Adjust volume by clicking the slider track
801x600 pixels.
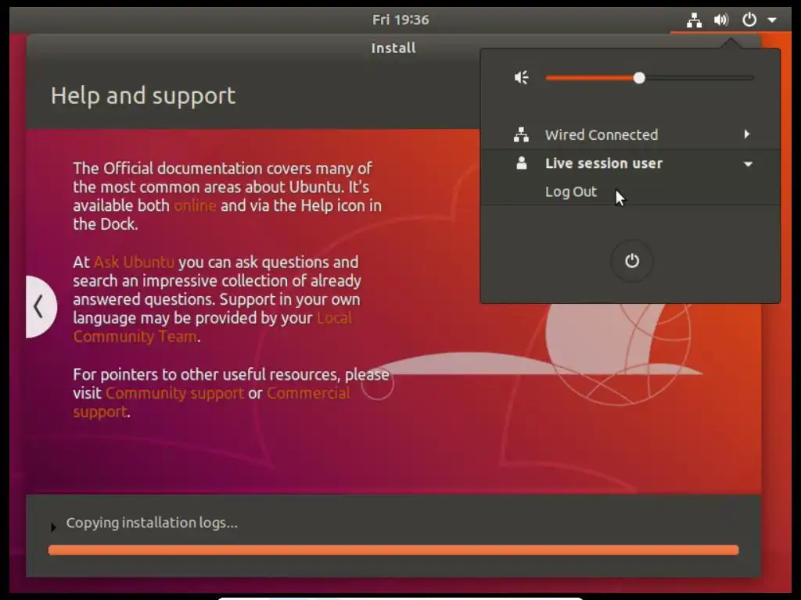coord(649,78)
